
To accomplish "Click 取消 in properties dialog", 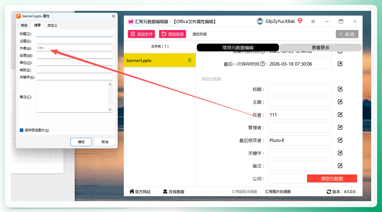I will 105,142.
